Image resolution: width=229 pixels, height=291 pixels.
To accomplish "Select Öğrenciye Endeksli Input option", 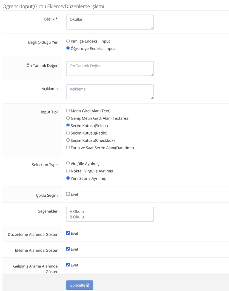I will (x=68, y=48).
